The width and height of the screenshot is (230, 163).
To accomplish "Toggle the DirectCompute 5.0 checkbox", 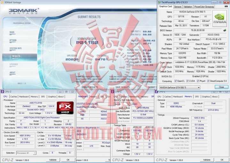I will click(x=208, y=81).
